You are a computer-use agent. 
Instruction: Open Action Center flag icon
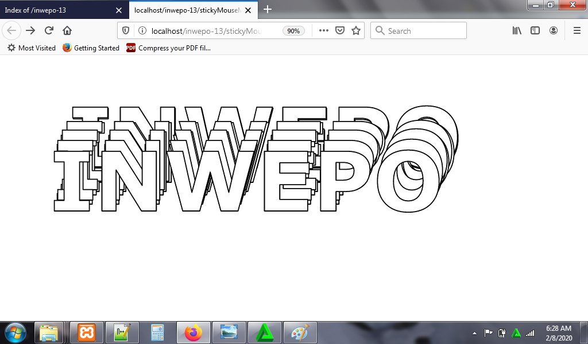click(488, 333)
